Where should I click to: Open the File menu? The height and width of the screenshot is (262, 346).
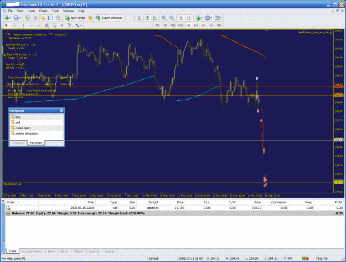(11, 11)
